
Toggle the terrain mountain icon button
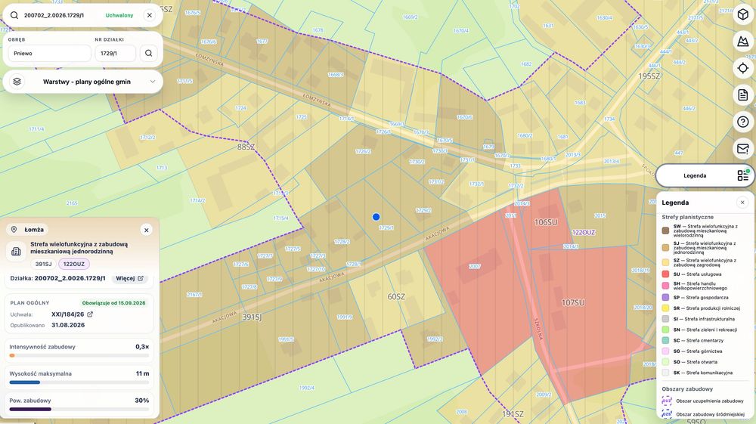point(743,42)
